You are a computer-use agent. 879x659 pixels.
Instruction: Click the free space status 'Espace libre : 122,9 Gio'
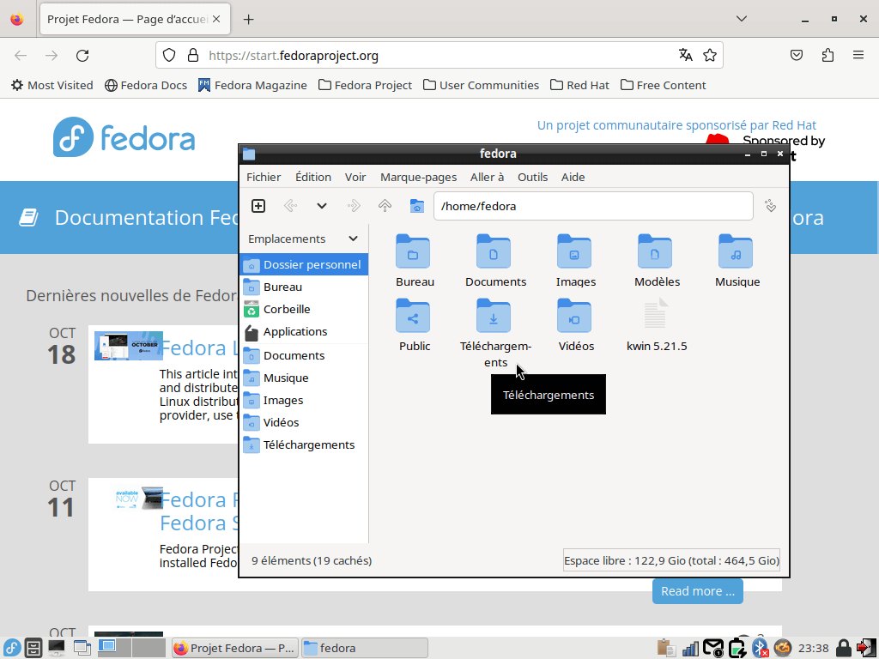tap(671, 560)
